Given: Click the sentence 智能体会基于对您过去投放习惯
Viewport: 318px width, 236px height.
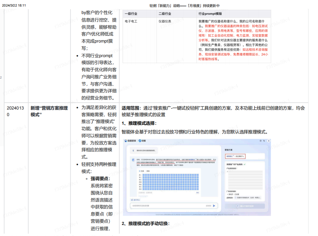Looking at the screenshot, I should point(195,132).
